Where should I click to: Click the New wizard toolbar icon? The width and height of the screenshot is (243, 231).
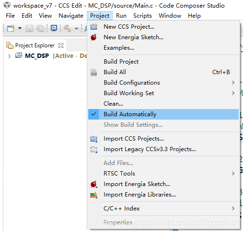tap(11, 28)
